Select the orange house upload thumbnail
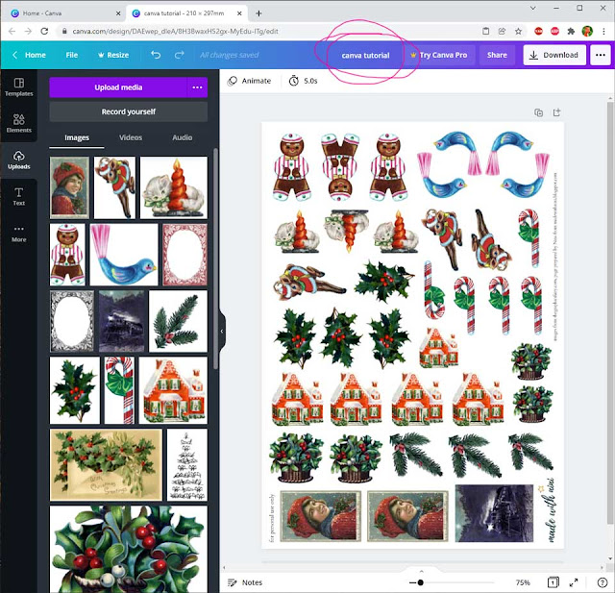Image resolution: width=615 pixels, height=593 pixels. pyautogui.click(x=173, y=390)
